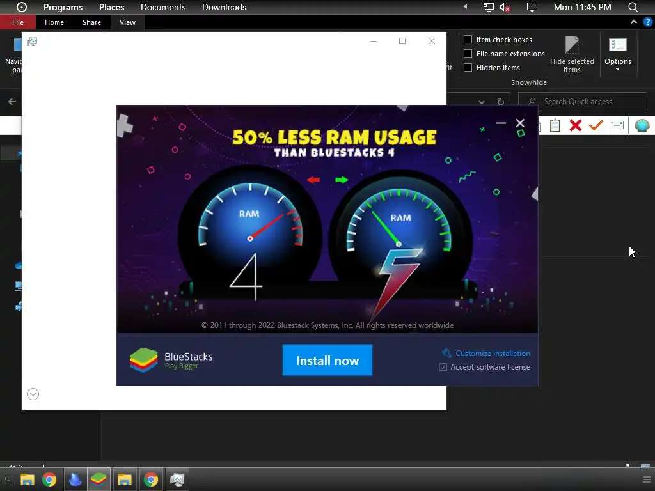Click circled down-chevron in white window
Image resolution: width=655 pixels, height=491 pixels.
coord(33,394)
